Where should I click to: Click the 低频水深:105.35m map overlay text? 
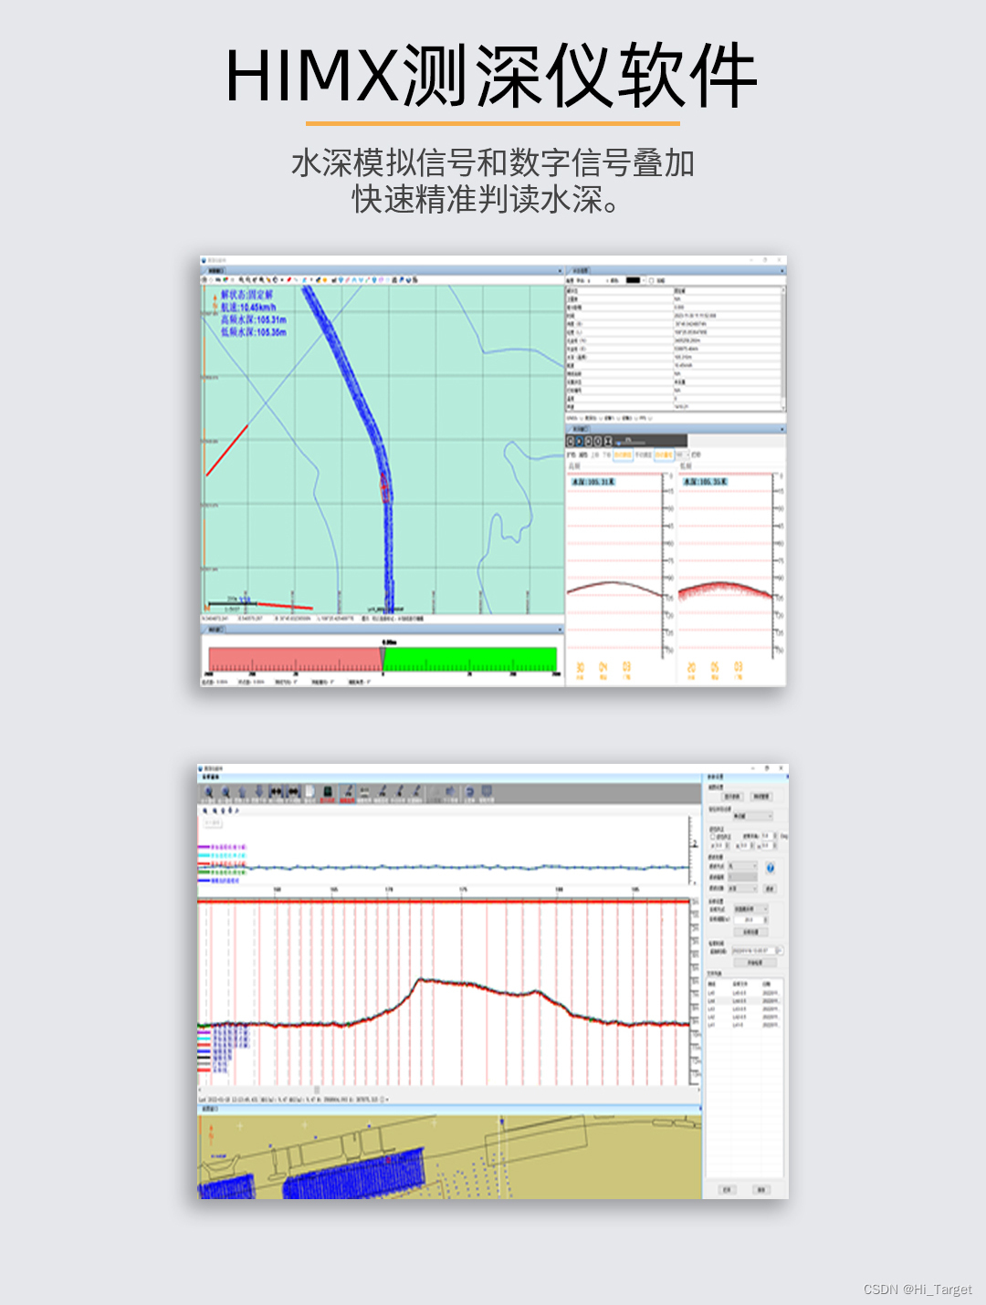tap(253, 331)
